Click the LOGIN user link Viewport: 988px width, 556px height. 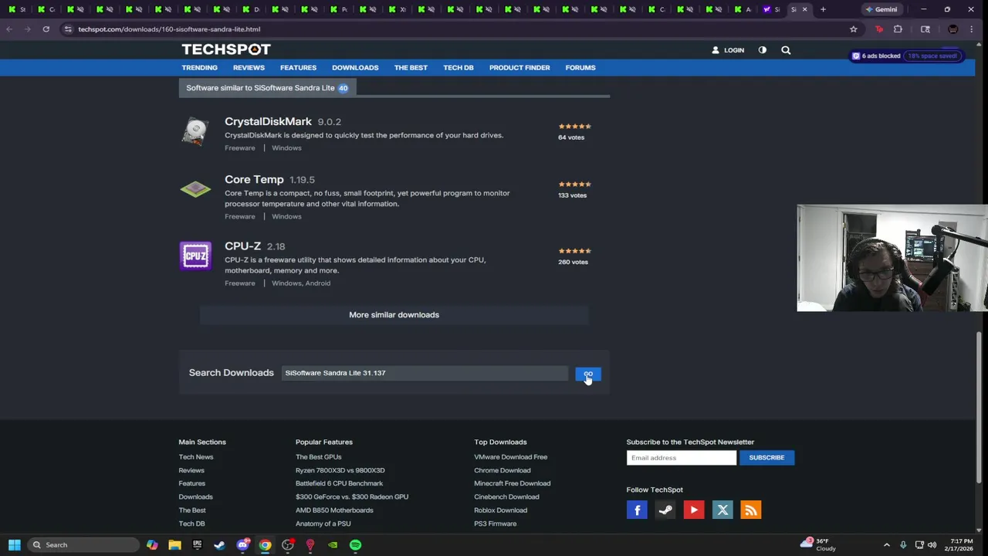click(x=728, y=50)
